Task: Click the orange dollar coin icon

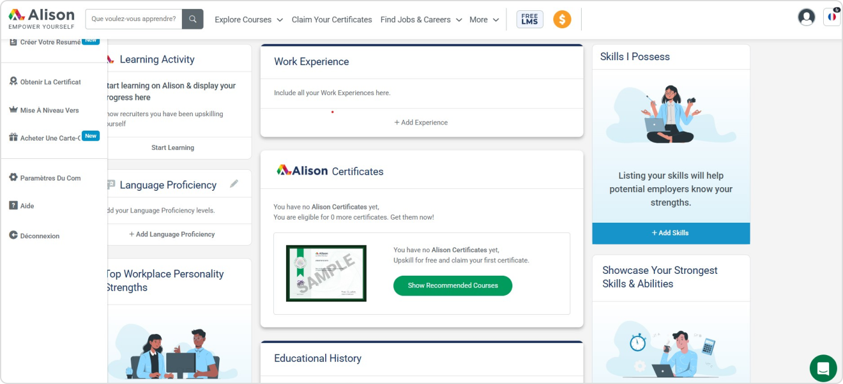Action: [562, 19]
